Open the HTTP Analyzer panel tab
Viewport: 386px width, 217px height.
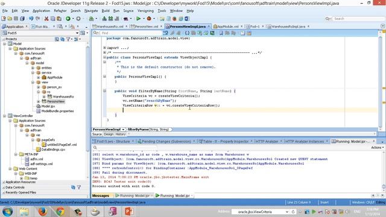tap(267, 142)
